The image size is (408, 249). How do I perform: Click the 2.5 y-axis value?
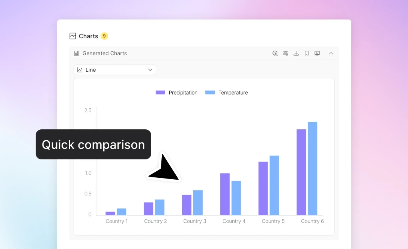(x=88, y=111)
